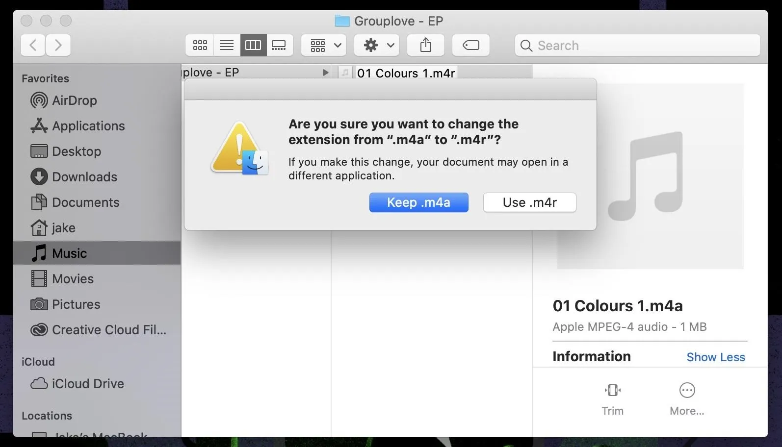Image resolution: width=782 pixels, height=447 pixels.
Task: Click the Favorites sidebar heading
Action: click(x=45, y=78)
